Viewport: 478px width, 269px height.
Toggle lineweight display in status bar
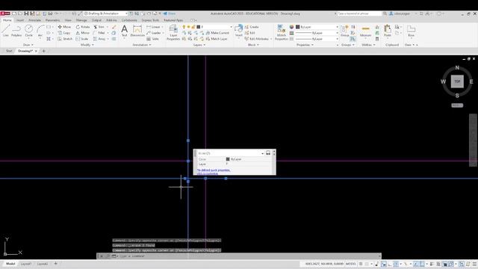coord(432,264)
